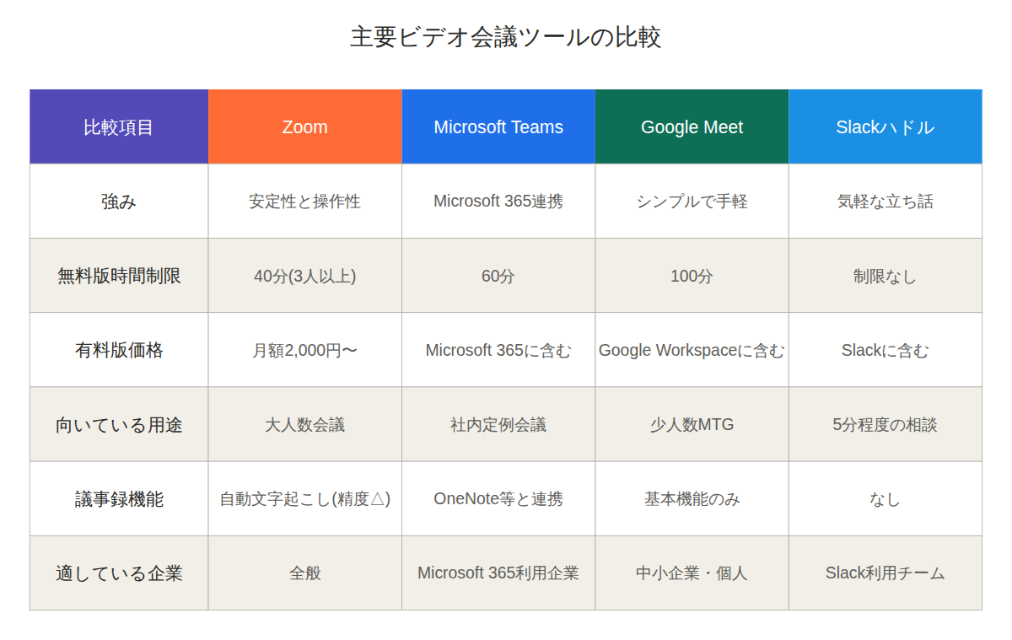Click the Google Workspaceに含む cell
The image size is (1012, 640).
pos(692,350)
